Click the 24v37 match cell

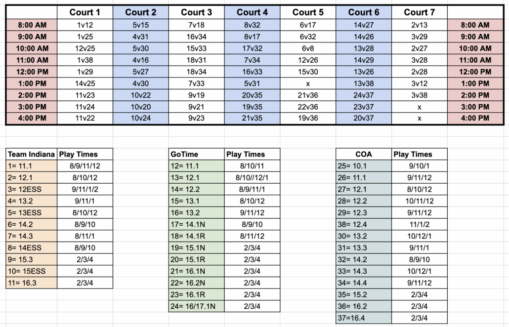point(364,95)
